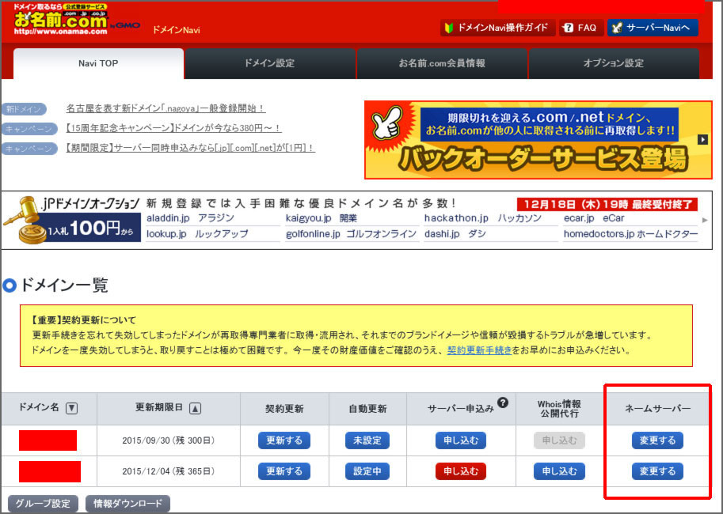Open 契約更新手続き link in notice
723x514 pixels.
tap(480, 350)
